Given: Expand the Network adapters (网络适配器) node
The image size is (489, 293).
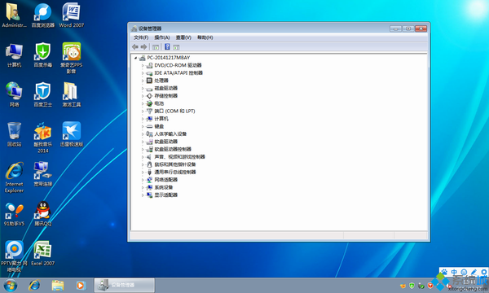Looking at the screenshot, I should click(x=143, y=180).
